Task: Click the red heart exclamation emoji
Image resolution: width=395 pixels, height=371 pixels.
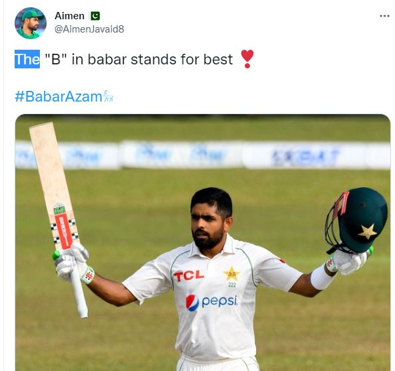Action: (247, 59)
